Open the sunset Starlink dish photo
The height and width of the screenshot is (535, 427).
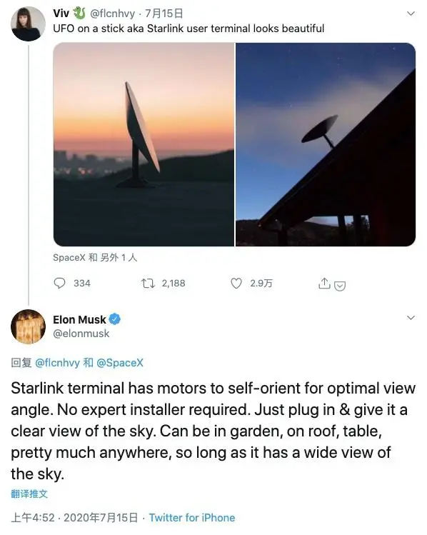point(144,144)
